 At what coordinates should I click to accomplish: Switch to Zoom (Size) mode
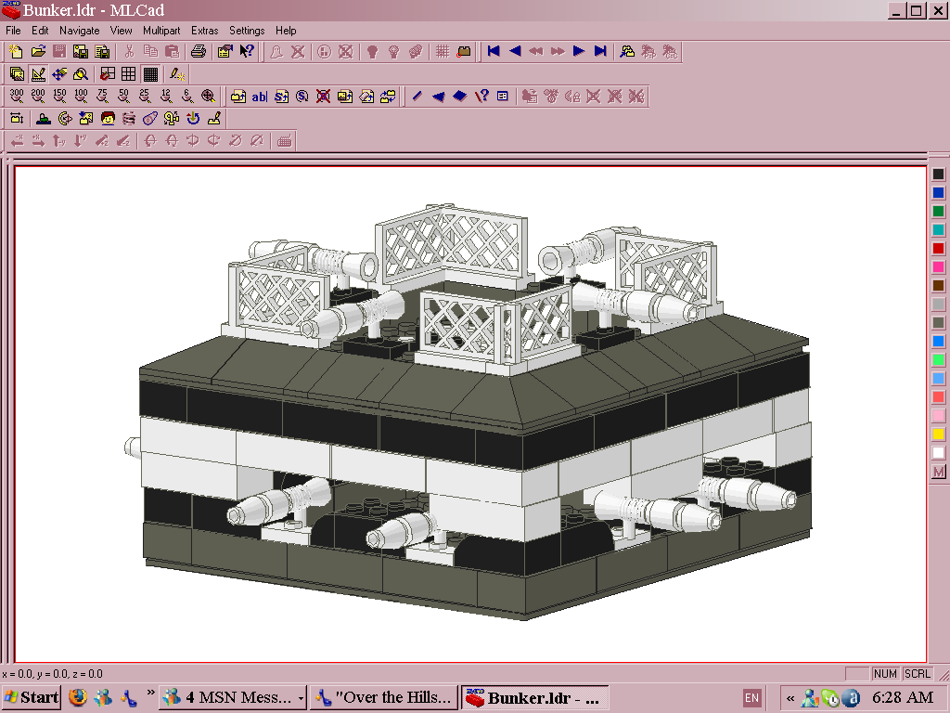(81, 74)
